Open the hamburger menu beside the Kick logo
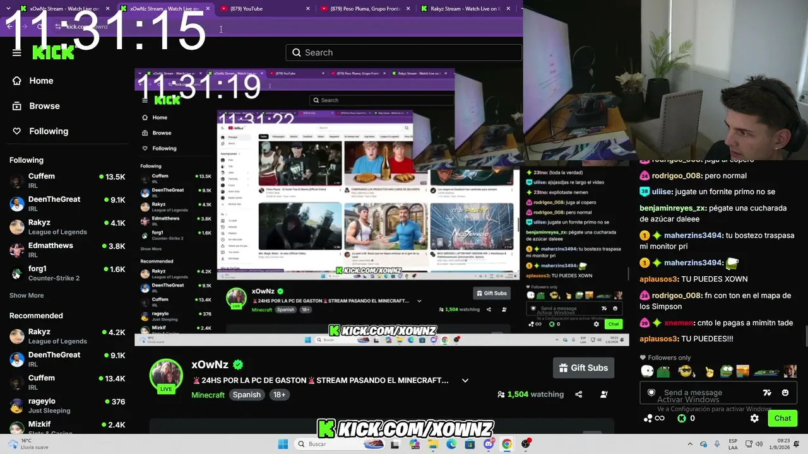Screen dimensions: 808x454 (17, 53)
